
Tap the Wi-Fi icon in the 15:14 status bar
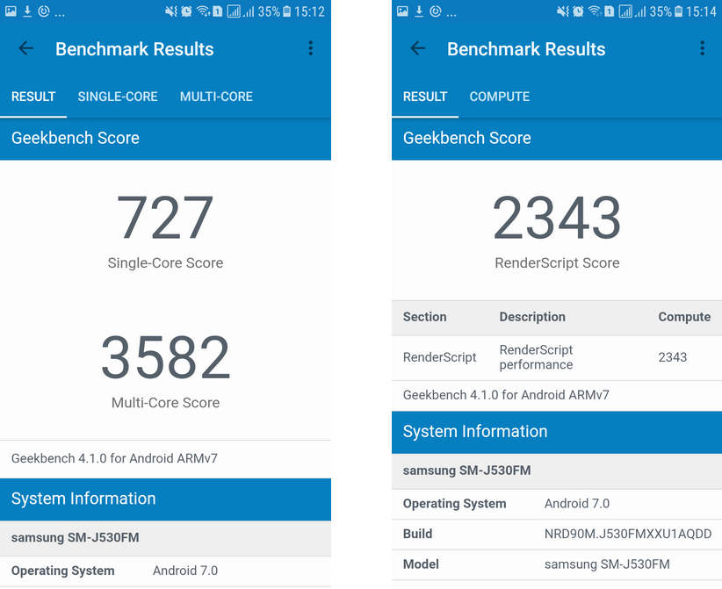[x=595, y=12]
